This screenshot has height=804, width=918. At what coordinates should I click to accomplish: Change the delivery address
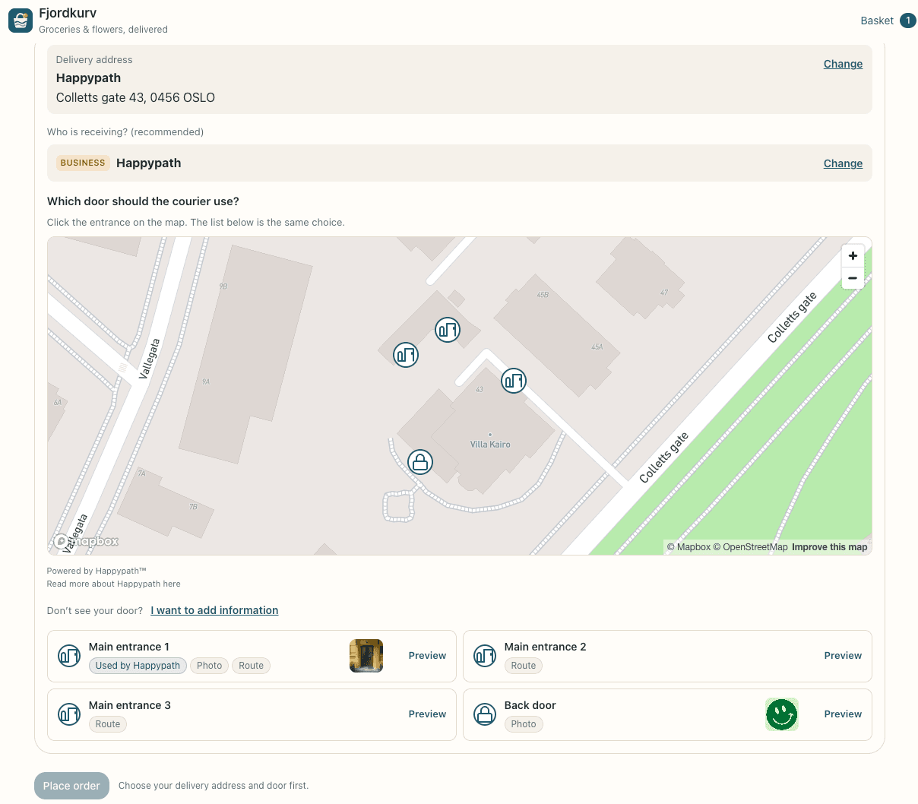(x=843, y=64)
